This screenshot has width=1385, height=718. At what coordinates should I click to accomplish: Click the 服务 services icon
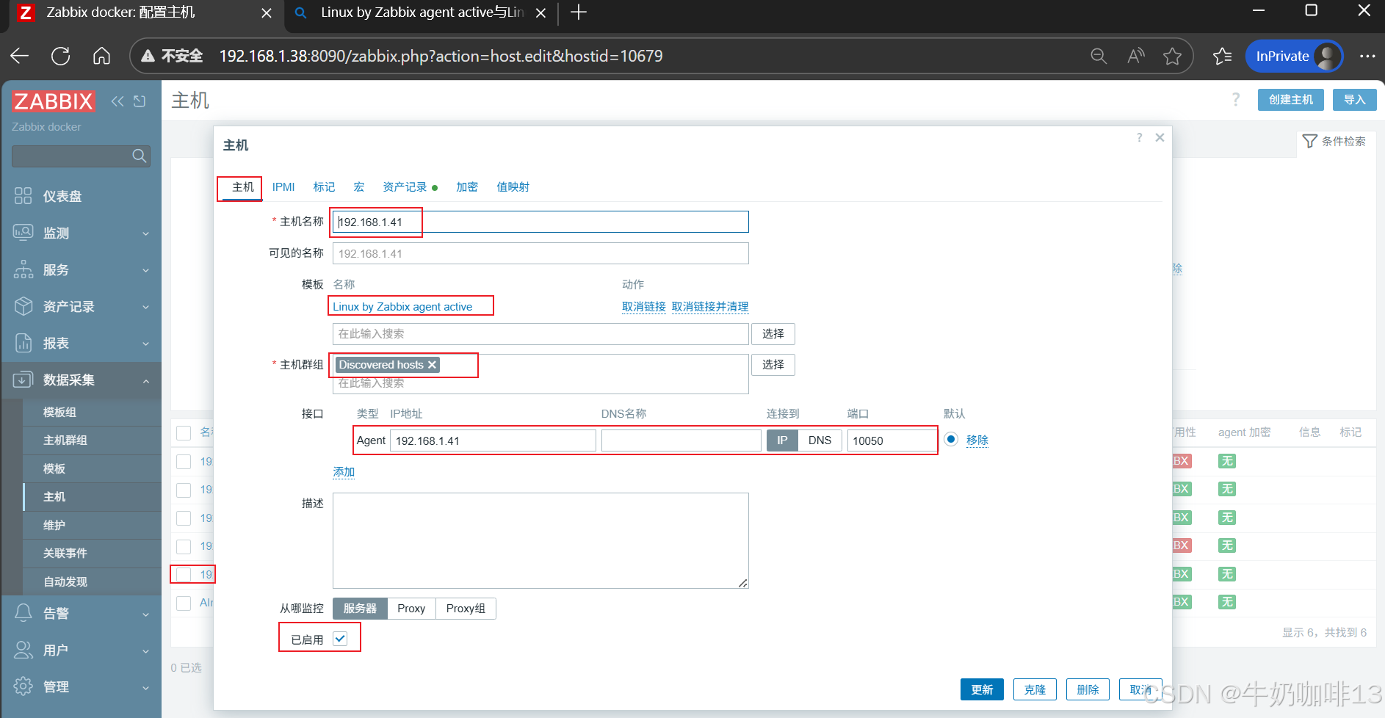(23, 269)
